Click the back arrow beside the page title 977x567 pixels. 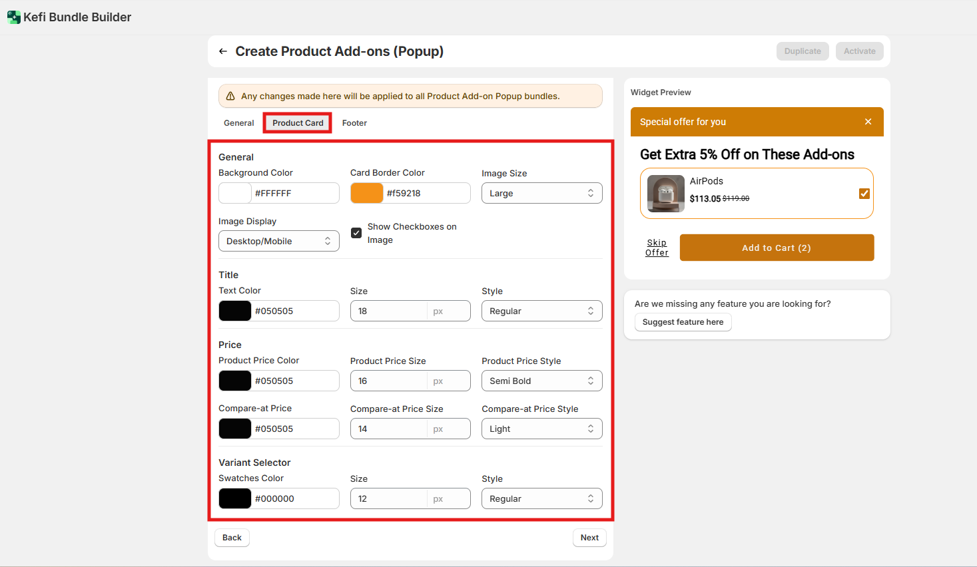[223, 51]
